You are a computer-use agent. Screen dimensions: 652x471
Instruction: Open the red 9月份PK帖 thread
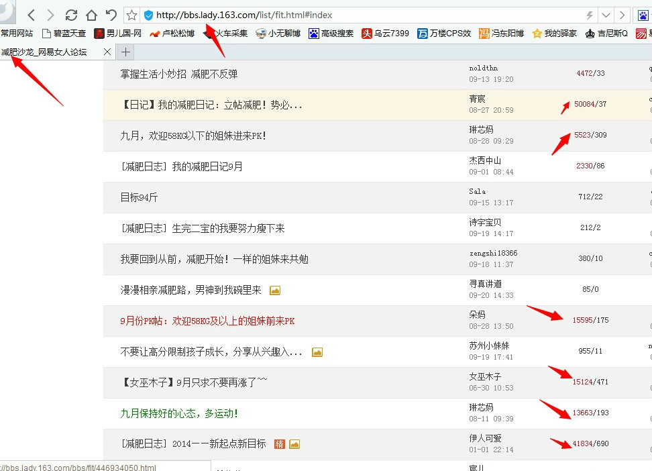point(207,321)
